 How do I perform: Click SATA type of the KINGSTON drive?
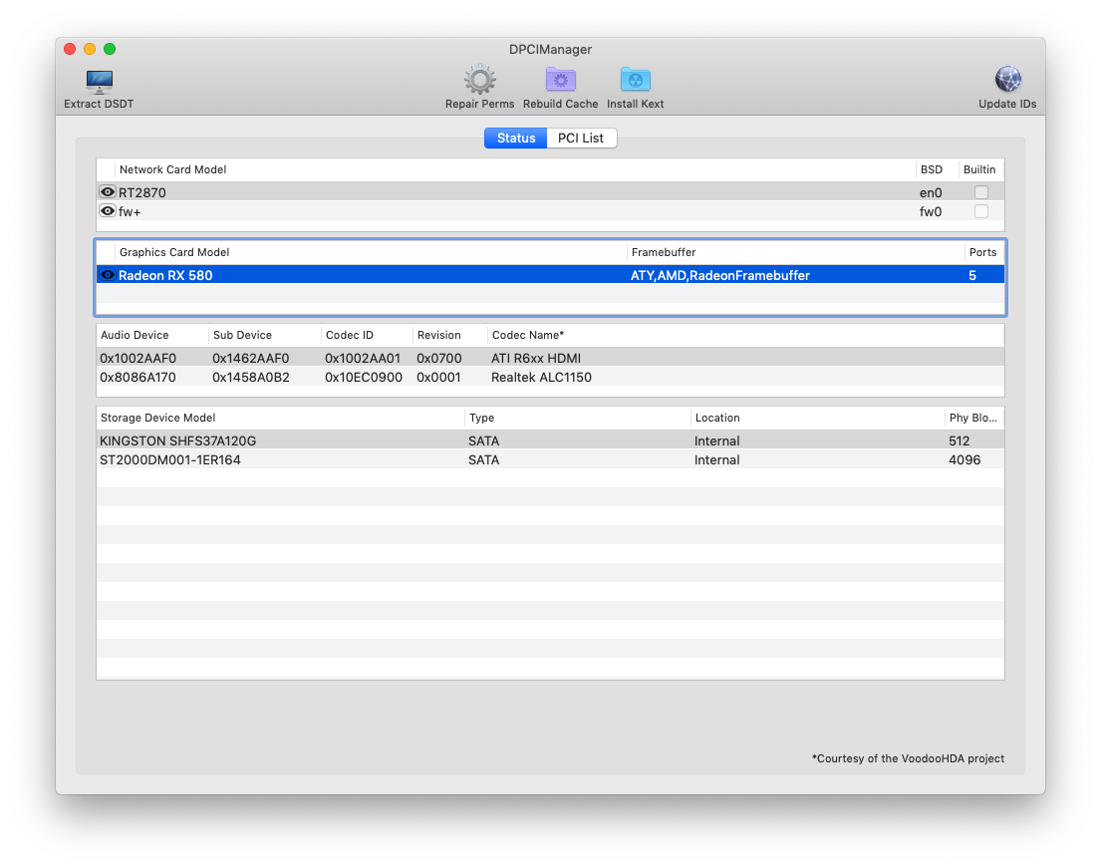tap(484, 441)
